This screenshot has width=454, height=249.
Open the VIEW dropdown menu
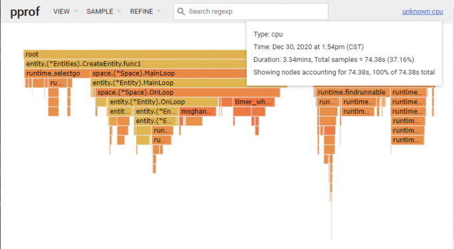(x=65, y=11)
